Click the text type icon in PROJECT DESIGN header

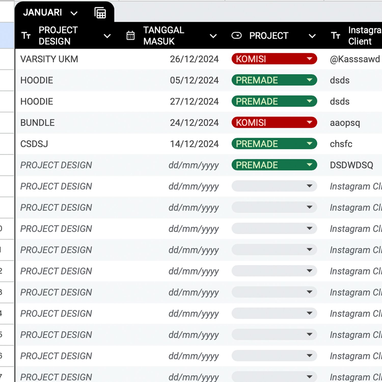(26, 36)
